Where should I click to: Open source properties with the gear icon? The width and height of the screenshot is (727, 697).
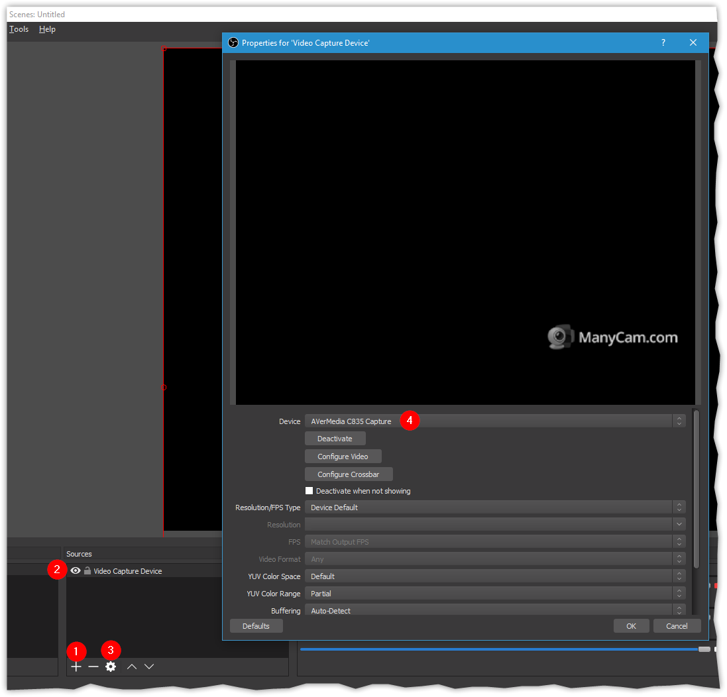[x=111, y=667]
